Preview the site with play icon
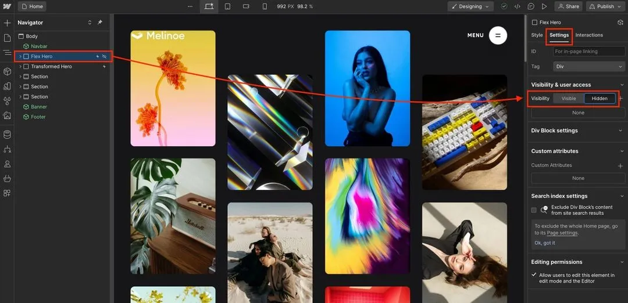 click(544, 6)
